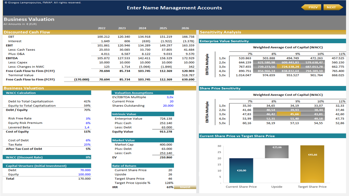The height and width of the screenshot is (196, 349).
Task: Click the grey Upside chart bar €25,66
Action: (277, 152)
